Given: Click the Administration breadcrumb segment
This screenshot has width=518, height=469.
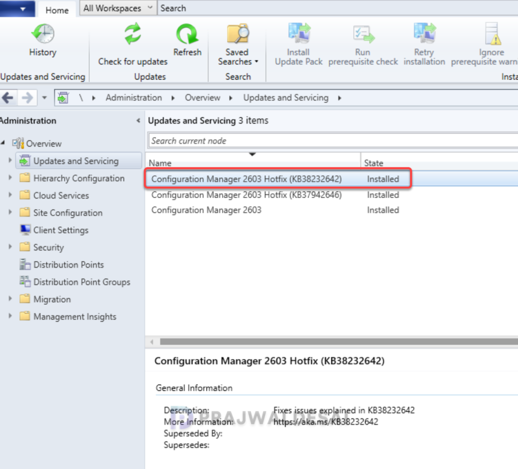Looking at the screenshot, I should [134, 98].
